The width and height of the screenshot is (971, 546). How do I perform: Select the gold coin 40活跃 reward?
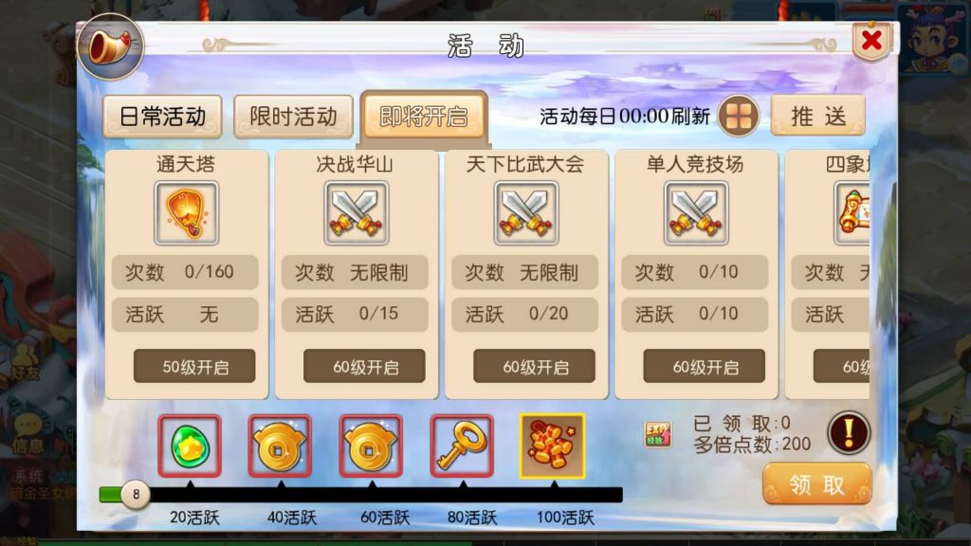pyautogui.click(x=280, y=446)
